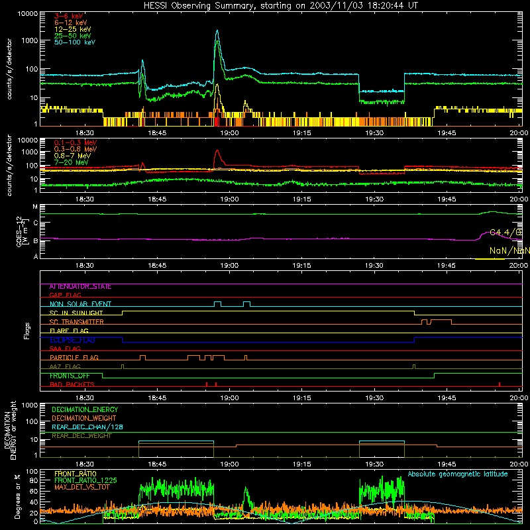Select the 25-50 keV legend label

pyautogui.click(x=73, y=36)
